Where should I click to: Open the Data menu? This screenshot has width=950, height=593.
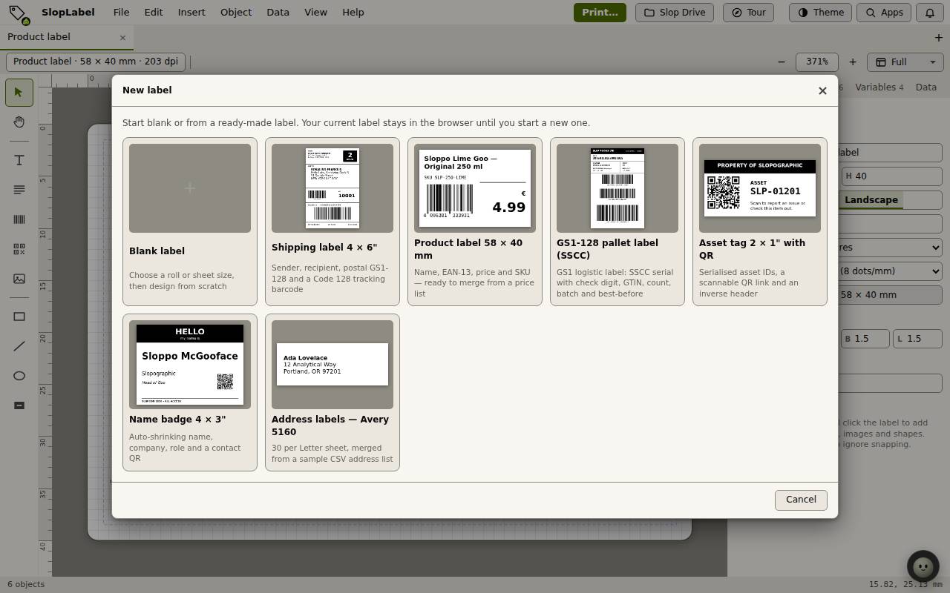278,13
